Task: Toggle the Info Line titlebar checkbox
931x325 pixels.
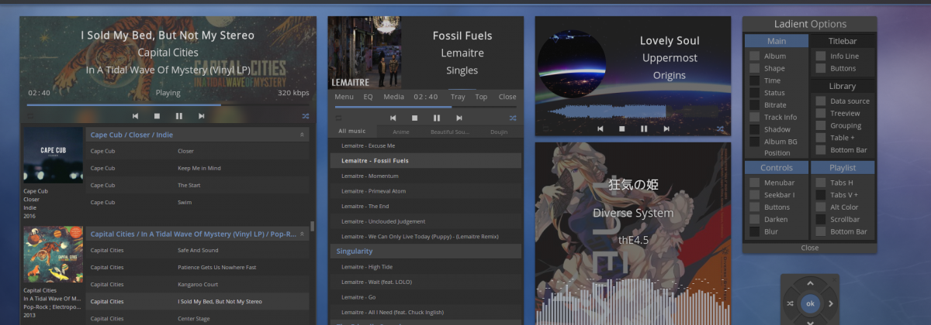Action: point(821,56)
